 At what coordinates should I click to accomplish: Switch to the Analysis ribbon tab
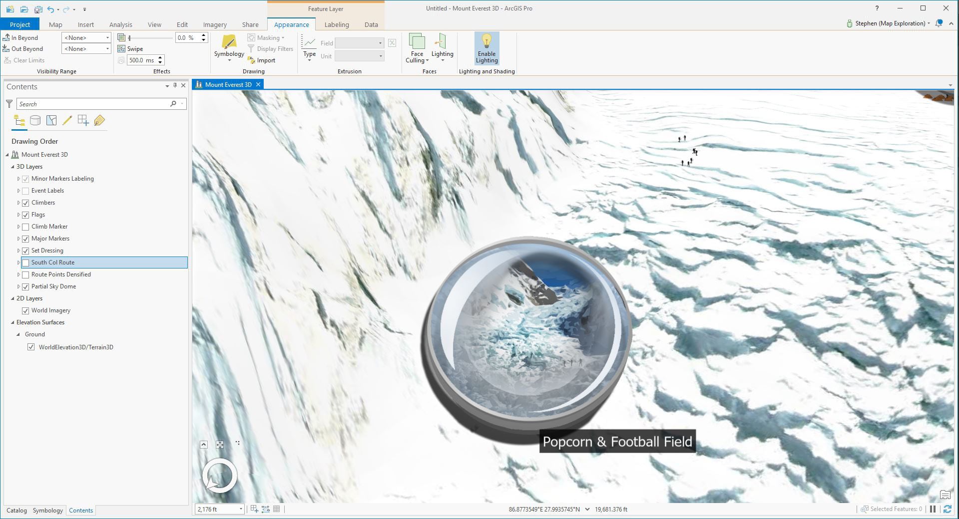[x=121, y=24]
